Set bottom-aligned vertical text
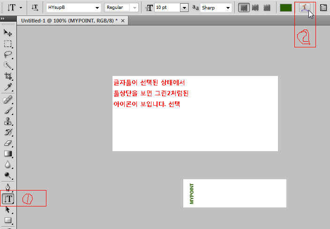Image resolution: width=330 pixels, height=229 pixels. click(x=267, y=8)
